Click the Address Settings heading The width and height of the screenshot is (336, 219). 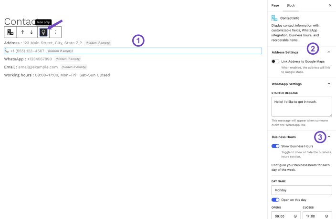pos(285,52)
